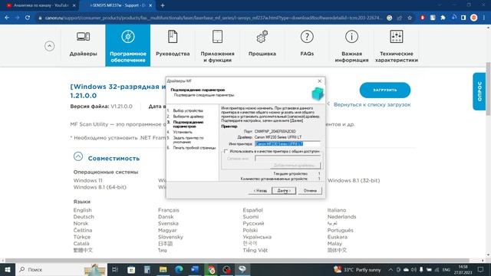The image size is (491, 276).
Task: Click the English language entry
Action: pyautogui.click(x=83, y=210)
